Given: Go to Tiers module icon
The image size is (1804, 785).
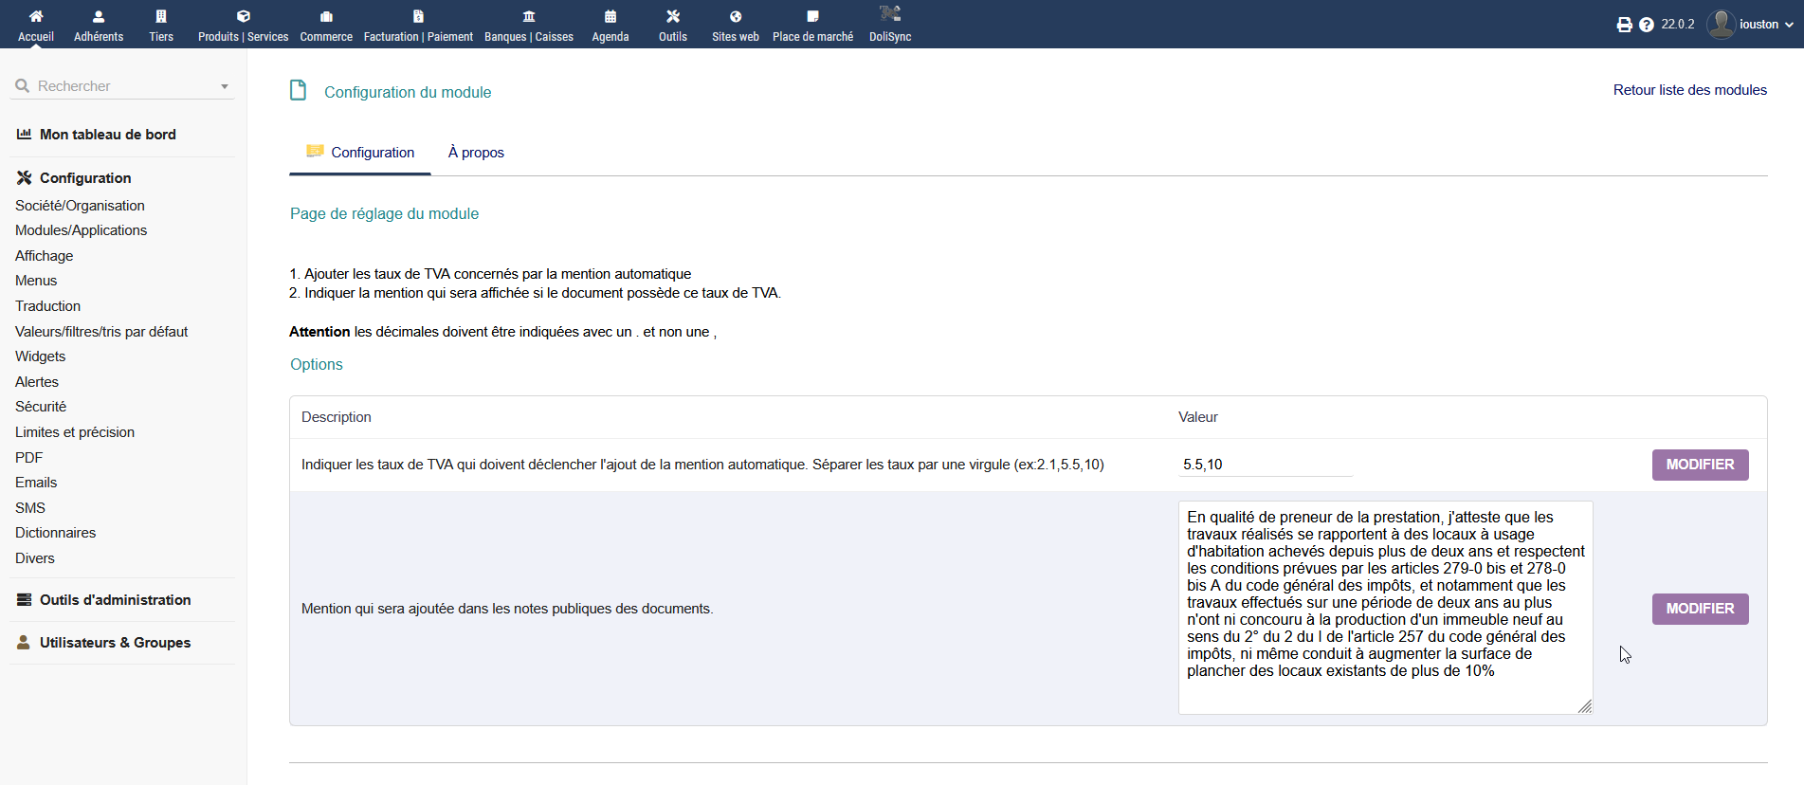Looking at the screenshot, I should [x=161, y=16].
